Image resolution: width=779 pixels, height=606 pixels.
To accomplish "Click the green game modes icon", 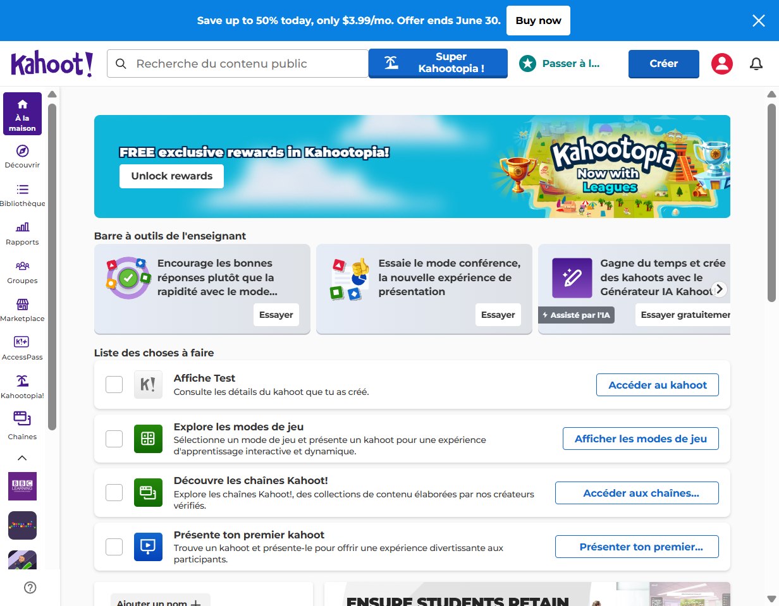I will (148, 439).
